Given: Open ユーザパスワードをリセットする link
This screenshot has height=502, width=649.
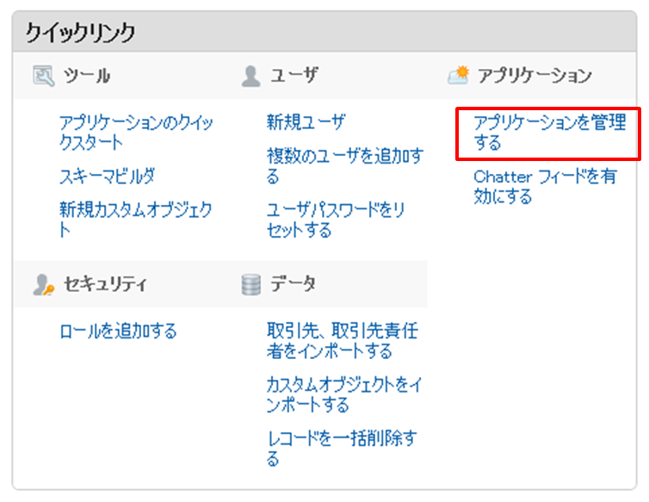Looking at the screenshot, I should point(336,220).
